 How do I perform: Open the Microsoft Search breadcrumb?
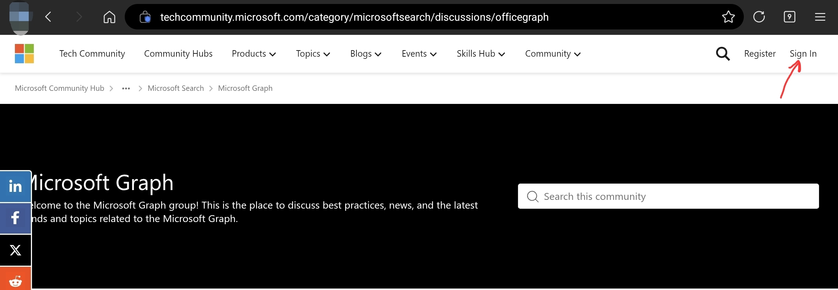click(x=176, y=88)
